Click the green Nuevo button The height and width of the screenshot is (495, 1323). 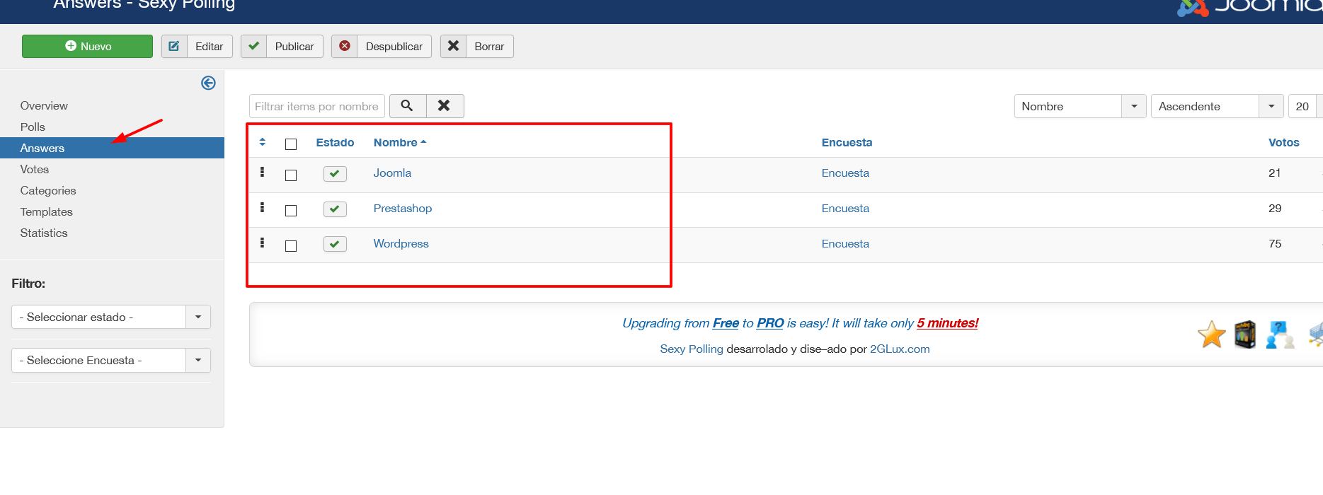click(87, 47)
